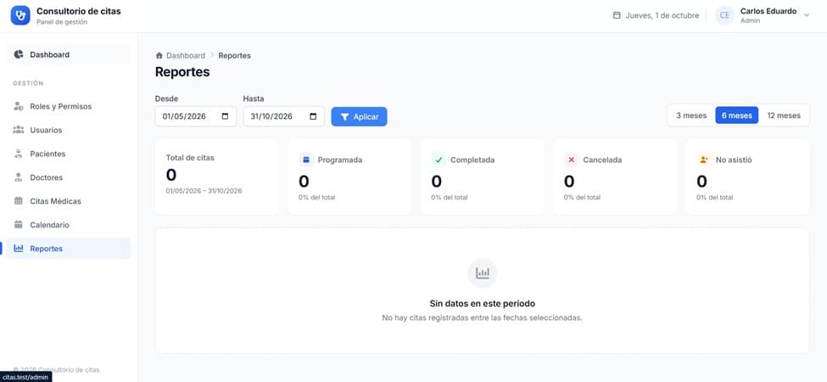This screenshot has width=827, height=382.
Task: Open the Desde date picker calendar icon
Action: (226, 116)
